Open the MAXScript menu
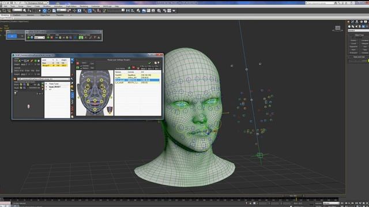 coord(107,6)
